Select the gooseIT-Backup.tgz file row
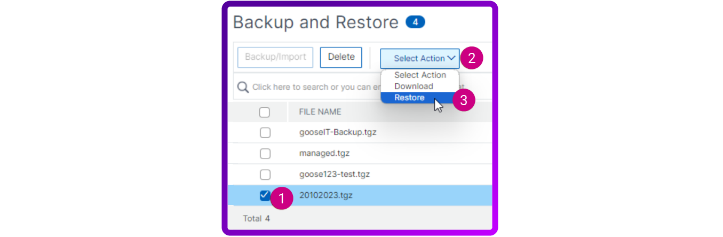Image resolution: width=723 pixels, height=237 pixels. coord(360,133)
